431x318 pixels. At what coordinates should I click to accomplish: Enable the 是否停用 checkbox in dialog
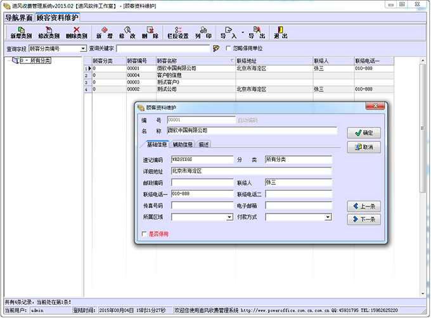coord(144,234)
